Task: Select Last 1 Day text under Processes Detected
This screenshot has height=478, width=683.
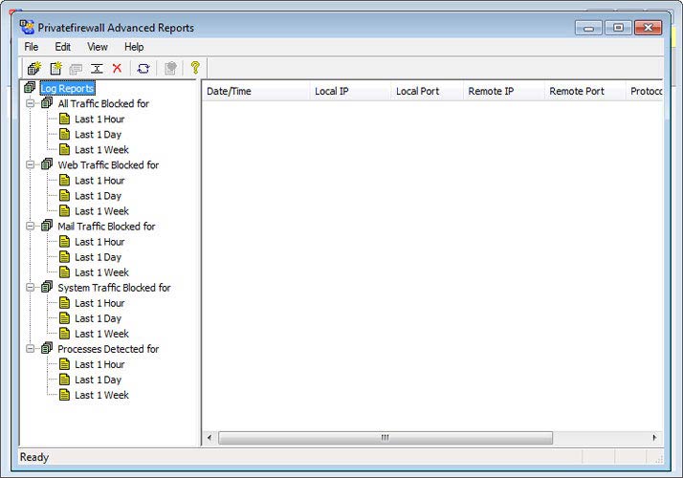Action: (98, 380)
